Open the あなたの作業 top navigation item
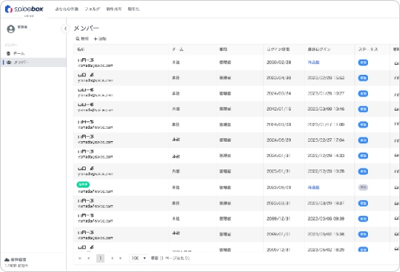The height and width of the screenshot is (272, 400). coord(67,9)
